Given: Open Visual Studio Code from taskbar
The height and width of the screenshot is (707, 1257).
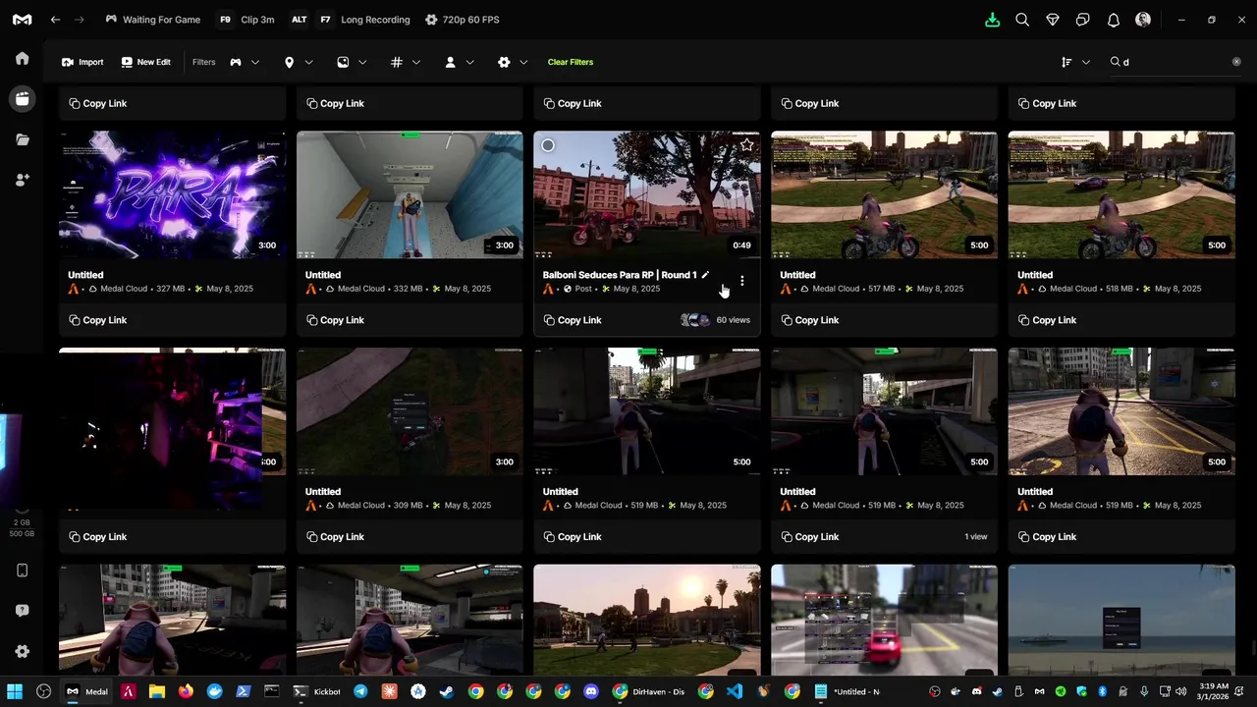Looking at the screenshot, I should pos(734,691).
